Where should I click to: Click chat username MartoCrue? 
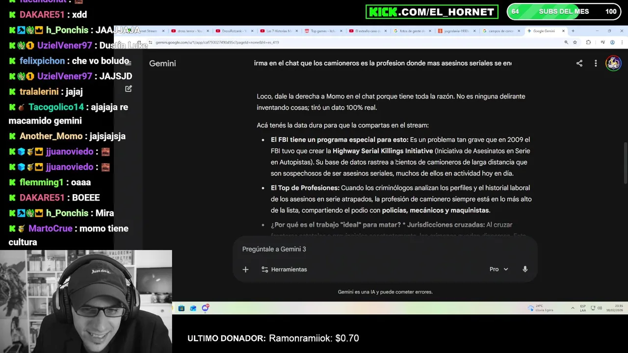tap(50, 228)
